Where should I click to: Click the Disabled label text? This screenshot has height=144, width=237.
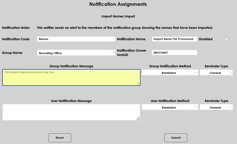click(x=206, y=39)
